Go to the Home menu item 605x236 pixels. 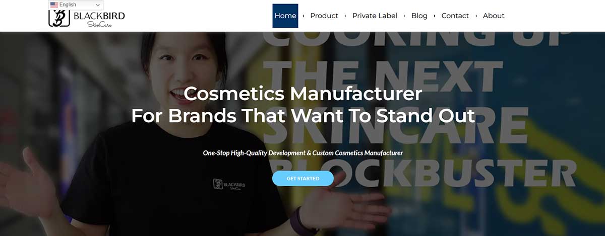click(285, 16)
